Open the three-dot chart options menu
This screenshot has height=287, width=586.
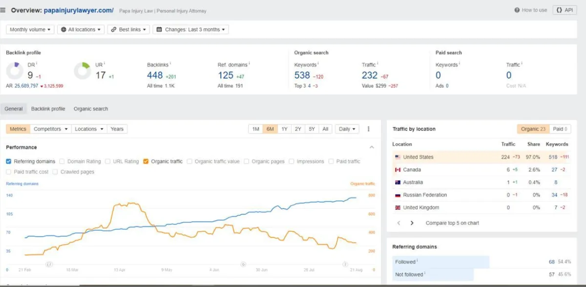369,129
